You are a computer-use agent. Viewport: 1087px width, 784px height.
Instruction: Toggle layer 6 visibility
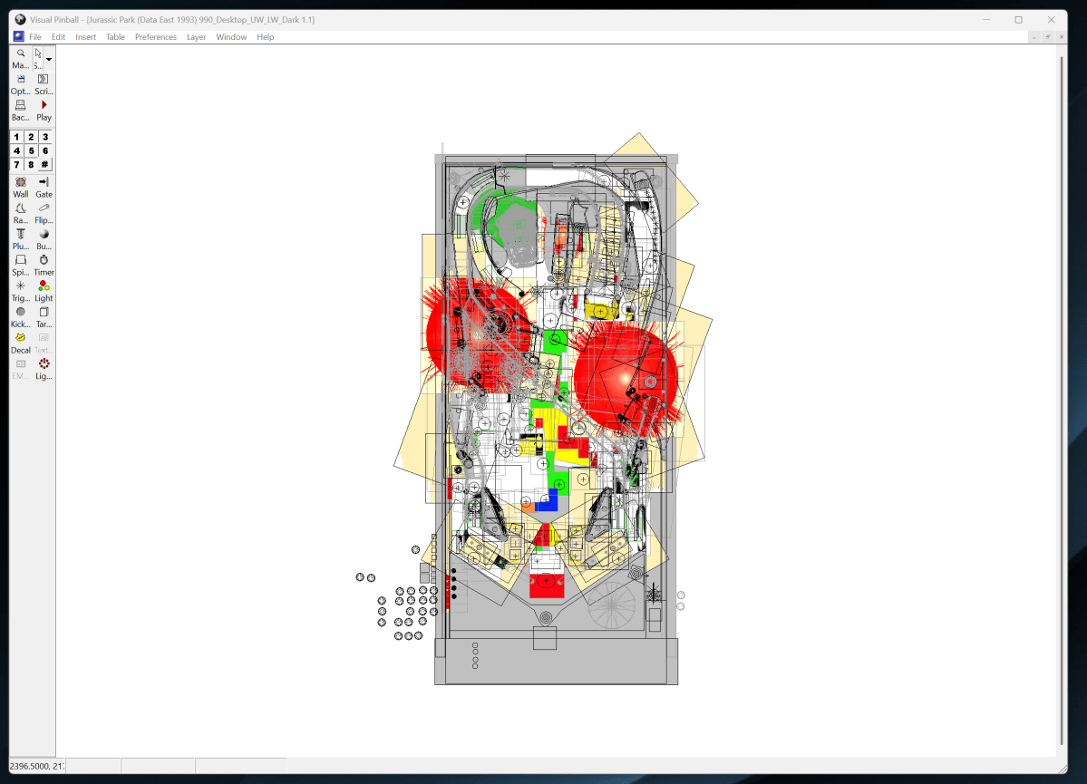(x=45, y=150)
